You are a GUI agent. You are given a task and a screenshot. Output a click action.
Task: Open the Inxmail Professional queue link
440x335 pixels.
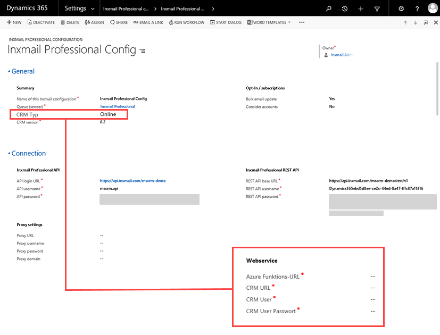tap(118, 106)
